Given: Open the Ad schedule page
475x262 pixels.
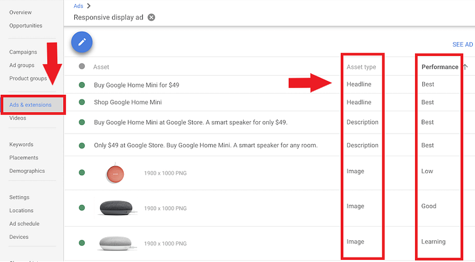Looking at the screenshot, I should 24,224.
